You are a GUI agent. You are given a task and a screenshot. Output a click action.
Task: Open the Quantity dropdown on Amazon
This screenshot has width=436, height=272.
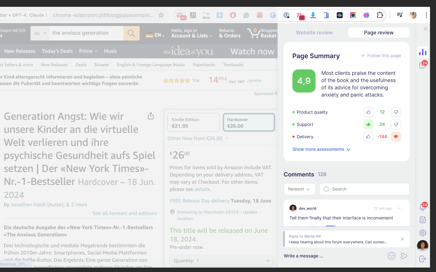221,260
